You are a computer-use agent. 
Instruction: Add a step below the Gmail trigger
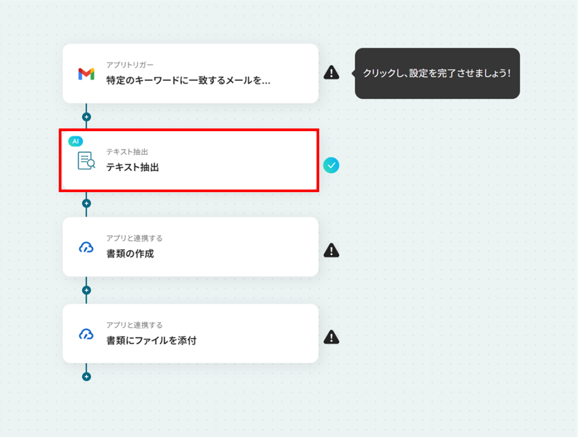[x=86, y=117]
